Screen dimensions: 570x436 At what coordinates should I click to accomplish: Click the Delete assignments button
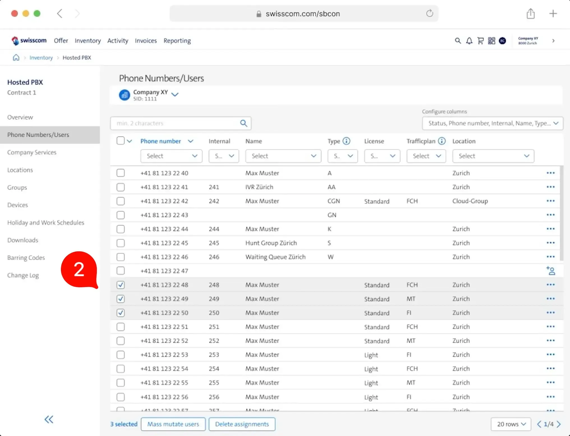[242, 424]
